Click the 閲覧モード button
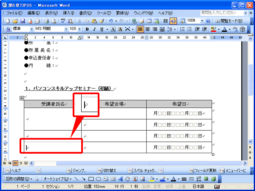This screenshot has width=255, height=191. (x=229, y=21)
